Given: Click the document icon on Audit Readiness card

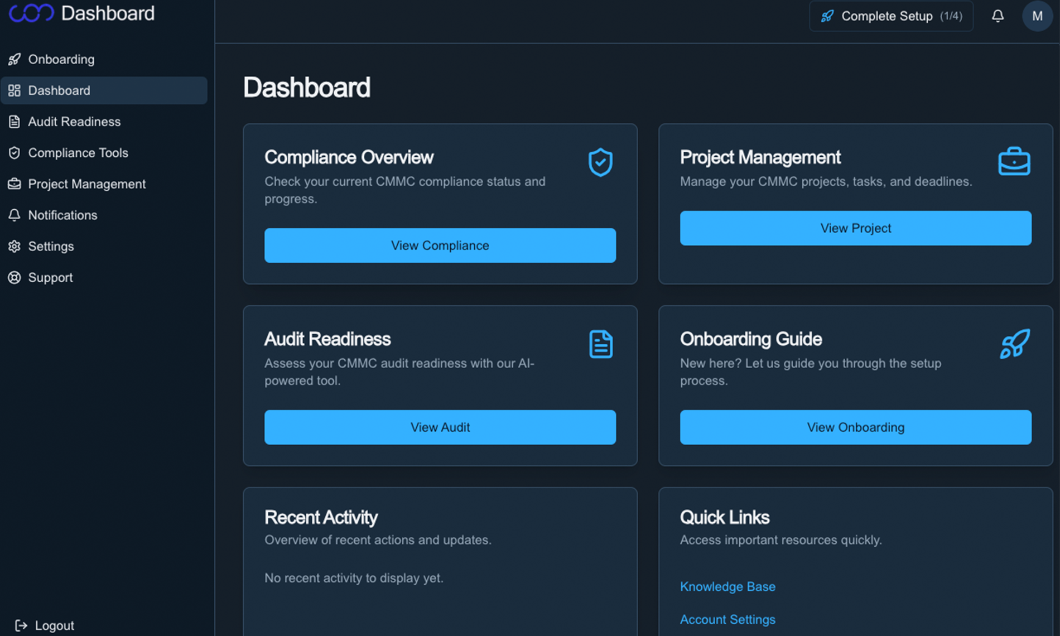Looking at the screenshot, I should tap(600, 344).
